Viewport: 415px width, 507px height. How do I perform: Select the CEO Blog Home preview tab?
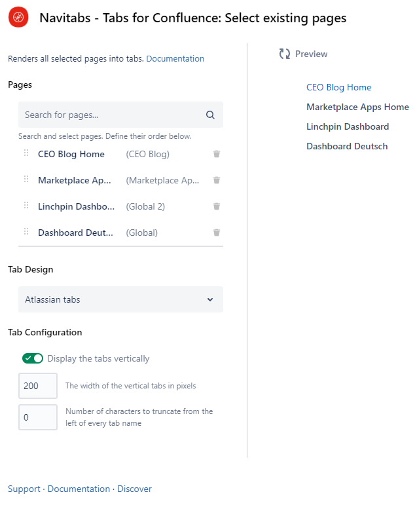point(338,87)
